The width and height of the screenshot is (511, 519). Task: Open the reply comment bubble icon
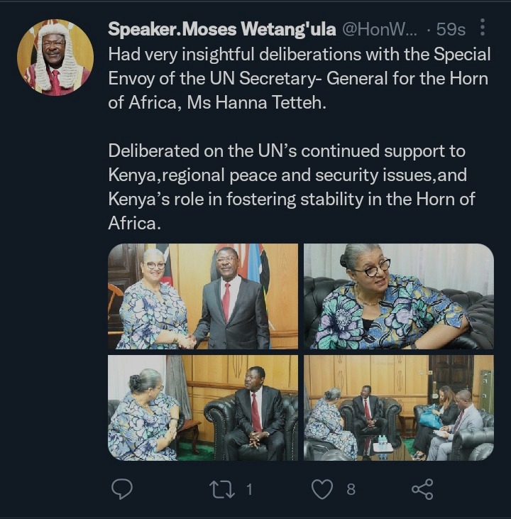tap(122, 488)
